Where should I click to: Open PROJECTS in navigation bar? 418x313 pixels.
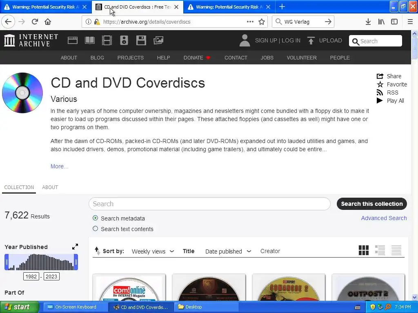[130, 58]
